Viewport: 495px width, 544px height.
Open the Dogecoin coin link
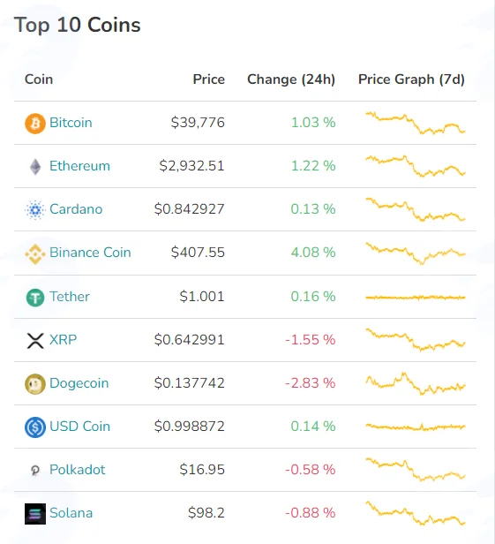point(79,383)
